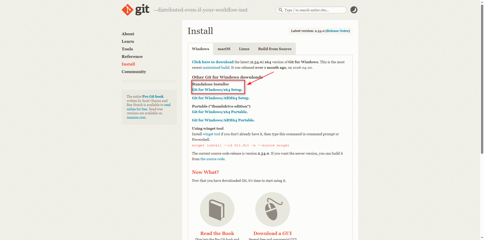484x240 pixels.
Task: Click the Install page heading
Action: (200, 31)
